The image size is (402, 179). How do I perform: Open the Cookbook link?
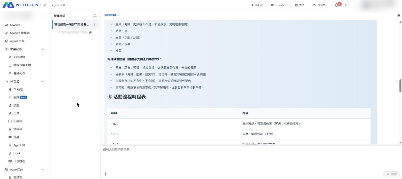click(279, 5)
